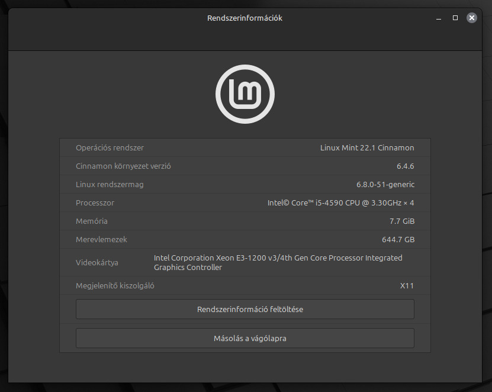
Task: Select the X11 display server value
Action: [407, 286]
